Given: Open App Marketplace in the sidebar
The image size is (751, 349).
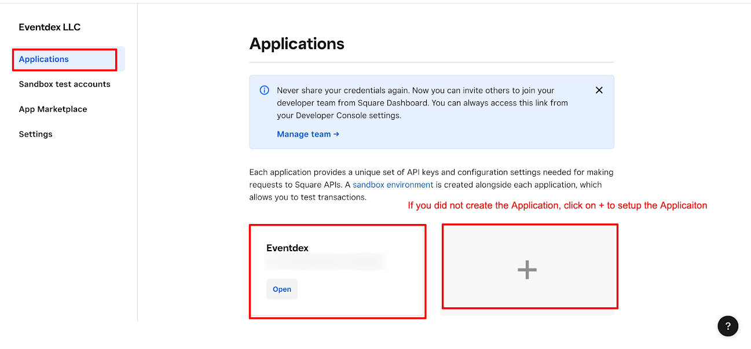Looking at the screenshot, I should coord(53,109).
